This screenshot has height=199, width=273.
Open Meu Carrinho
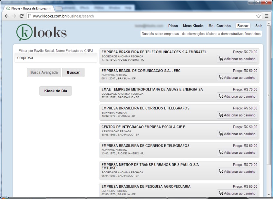[x=219, y=26]
